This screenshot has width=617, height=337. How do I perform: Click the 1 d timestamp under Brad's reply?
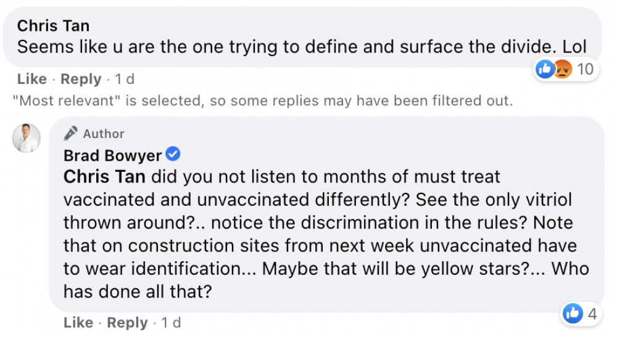[x=171, y=322]
